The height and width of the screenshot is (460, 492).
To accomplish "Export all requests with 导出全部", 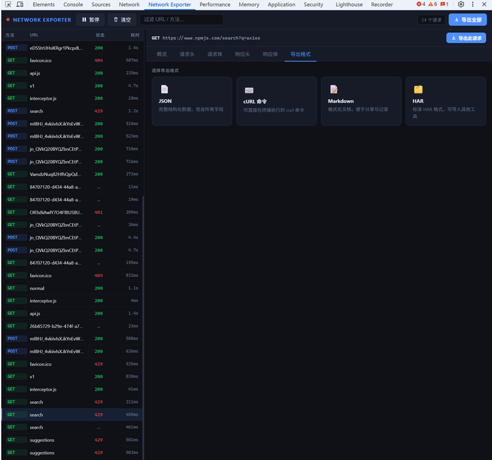I will pos(467,20).
